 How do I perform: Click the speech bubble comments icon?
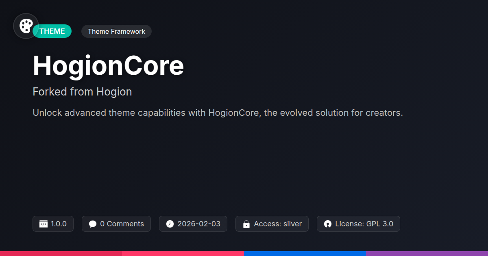click(93, 224)
